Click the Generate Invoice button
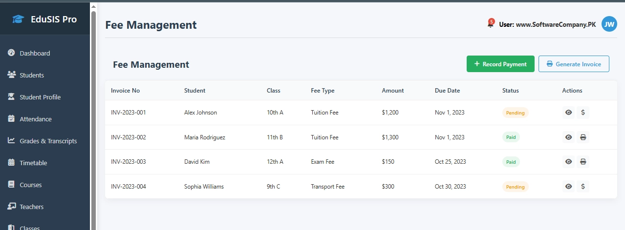Viewport: 625px width, 230px height. (574, 64)
